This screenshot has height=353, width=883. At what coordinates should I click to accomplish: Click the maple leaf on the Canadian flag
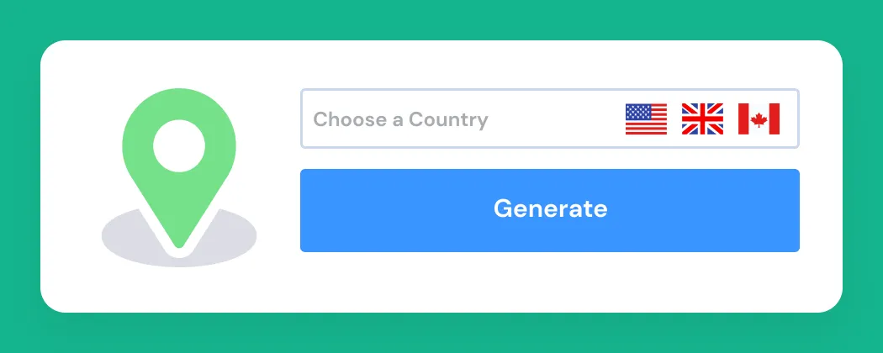[x=759, y=119]
